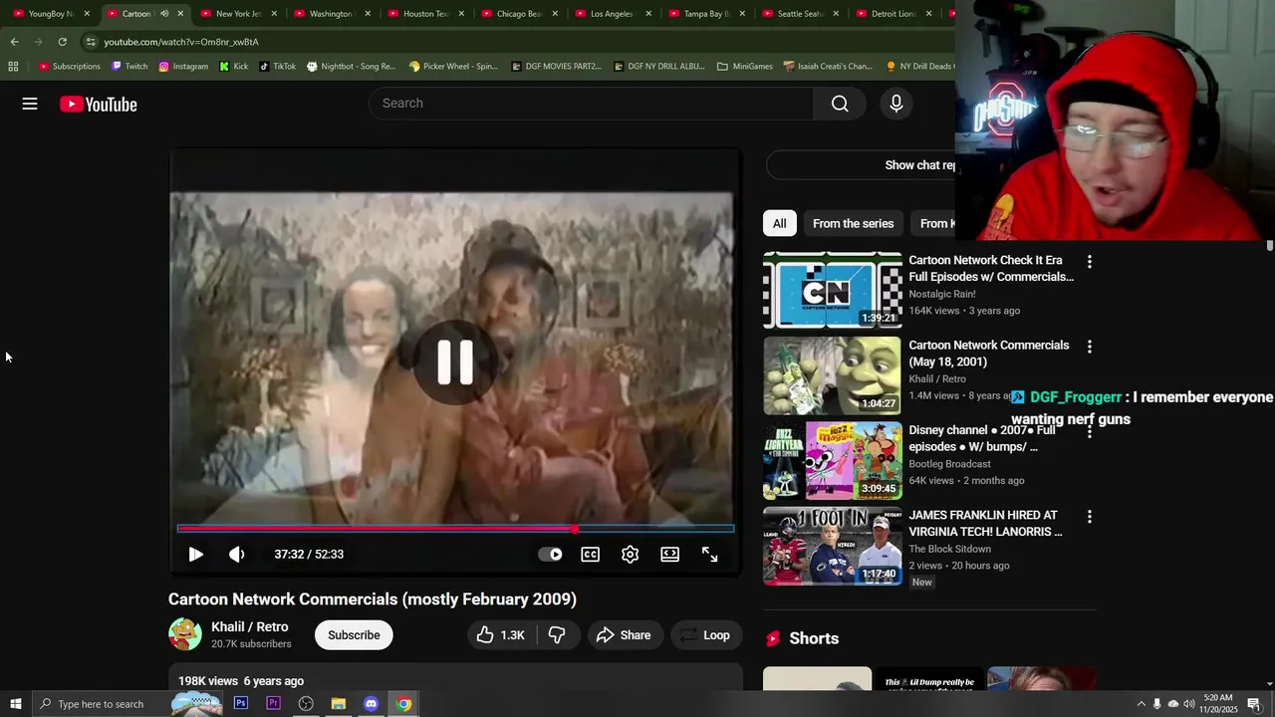The image size is (1275, 717).
Task: Open the Subscriptions bookmark
Action: pyautogui.click(x=70, y=67)
